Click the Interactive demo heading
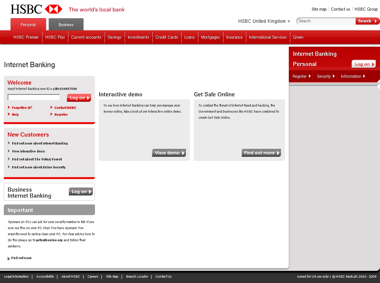380x283 pixels. [120, 94]
